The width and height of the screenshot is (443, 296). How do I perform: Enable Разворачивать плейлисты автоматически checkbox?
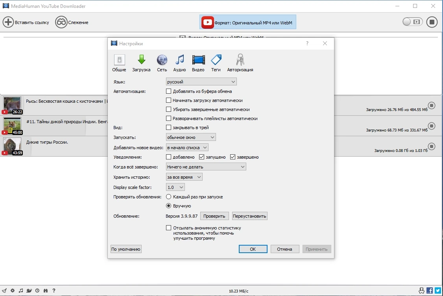point(169,118)
